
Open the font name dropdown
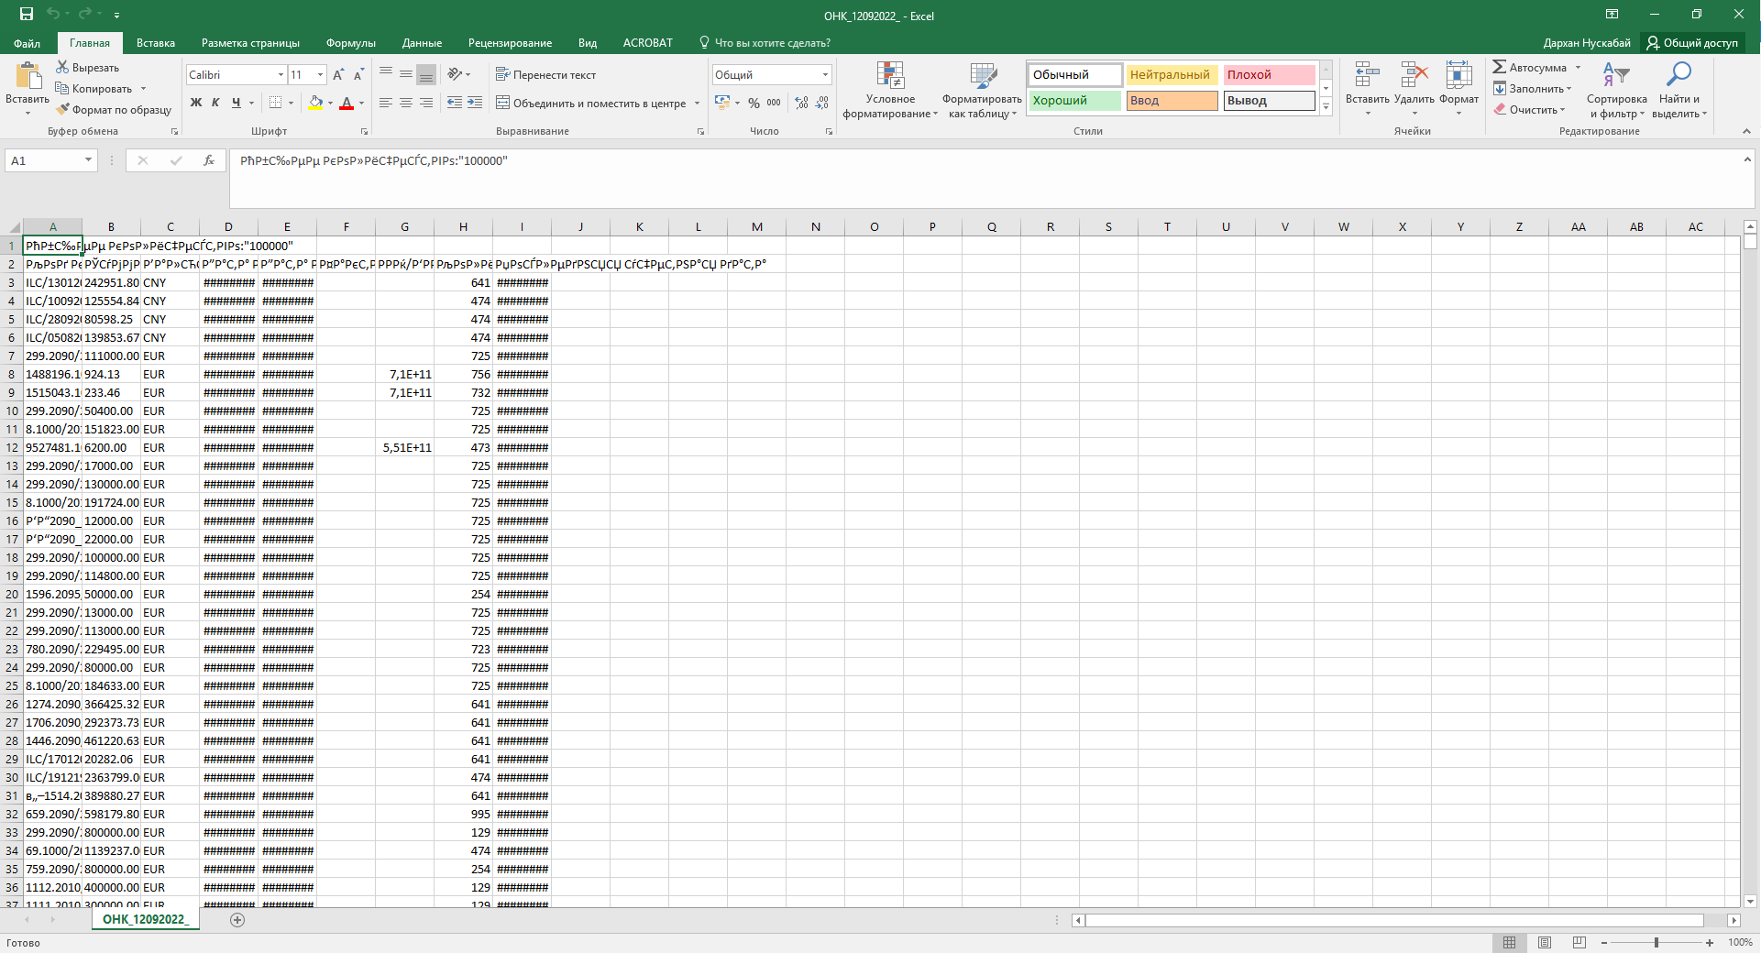pos(281,75)
